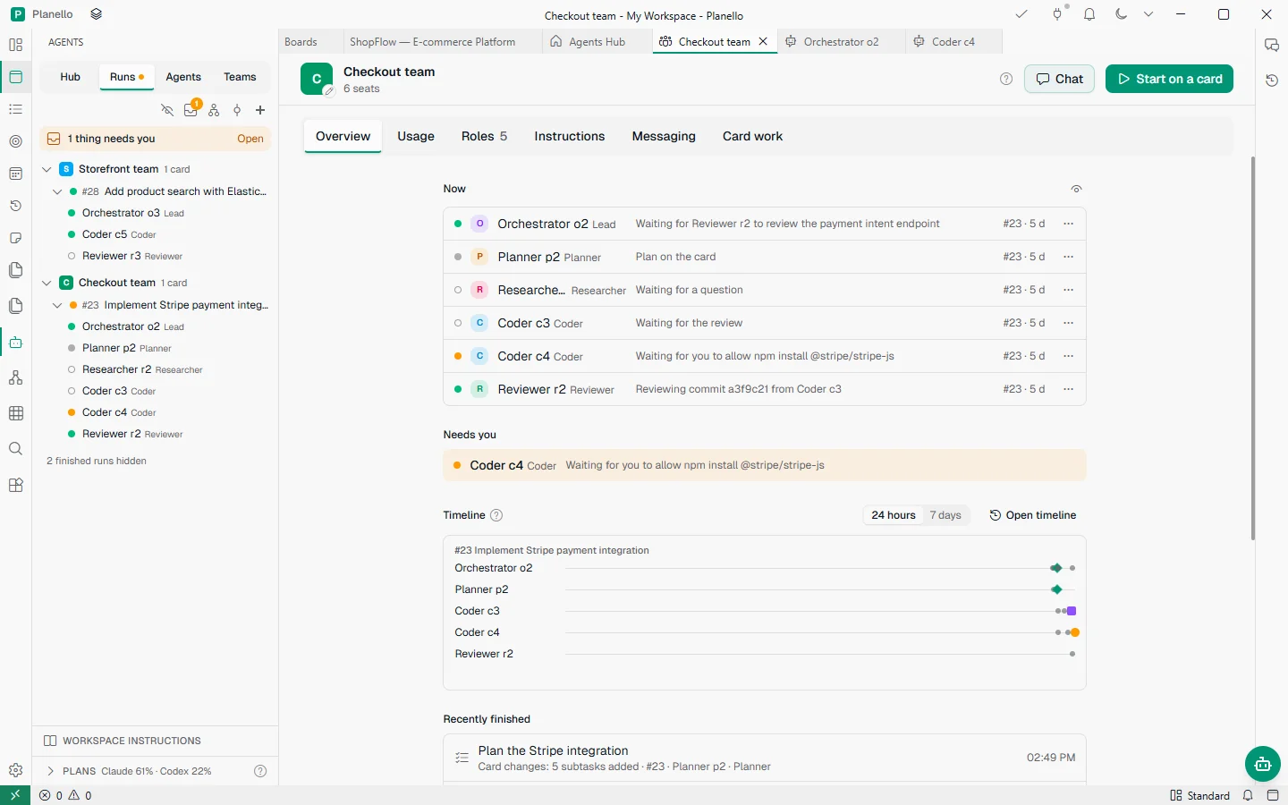
Task: Expand the PLANS section
Action: point(50,771)
